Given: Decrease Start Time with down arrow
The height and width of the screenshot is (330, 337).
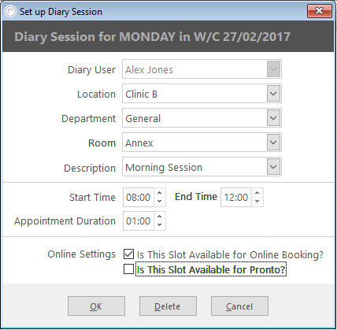Looking at the screenshot, I should [160, 202].
